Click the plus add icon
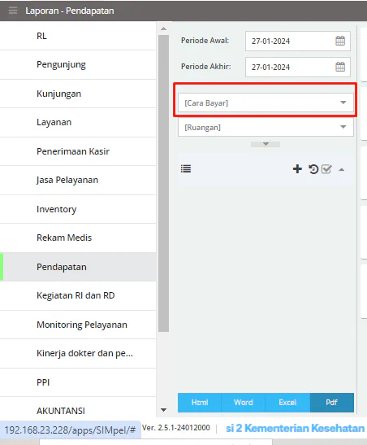This screenshot has width=367, height=445. coord(297,169)
